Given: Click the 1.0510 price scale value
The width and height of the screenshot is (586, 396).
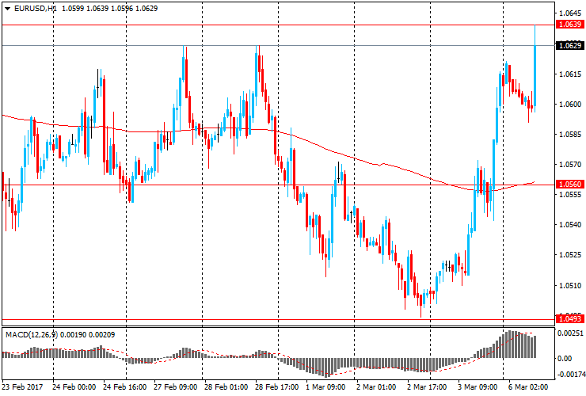Looking at the screenshot, I should pyautogui.click(x=570, y=286).
